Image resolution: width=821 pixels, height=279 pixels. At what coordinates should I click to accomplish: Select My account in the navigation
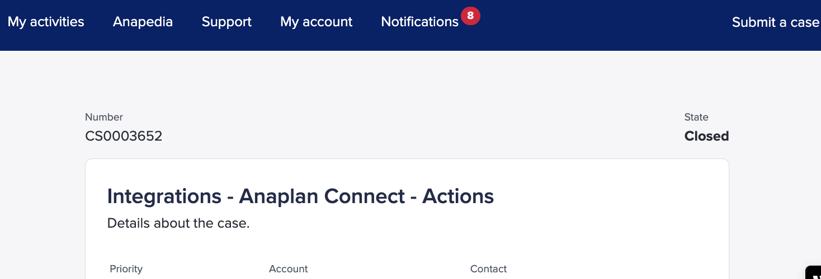(316, 22)
